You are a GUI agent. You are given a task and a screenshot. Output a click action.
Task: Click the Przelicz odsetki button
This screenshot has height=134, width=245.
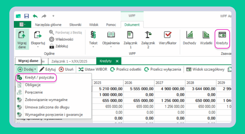[126, 69]
